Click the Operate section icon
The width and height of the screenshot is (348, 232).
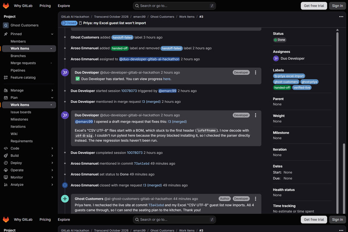6,170
